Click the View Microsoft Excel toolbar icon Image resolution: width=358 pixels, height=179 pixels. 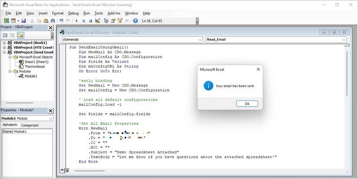click(x=7, y=21)
